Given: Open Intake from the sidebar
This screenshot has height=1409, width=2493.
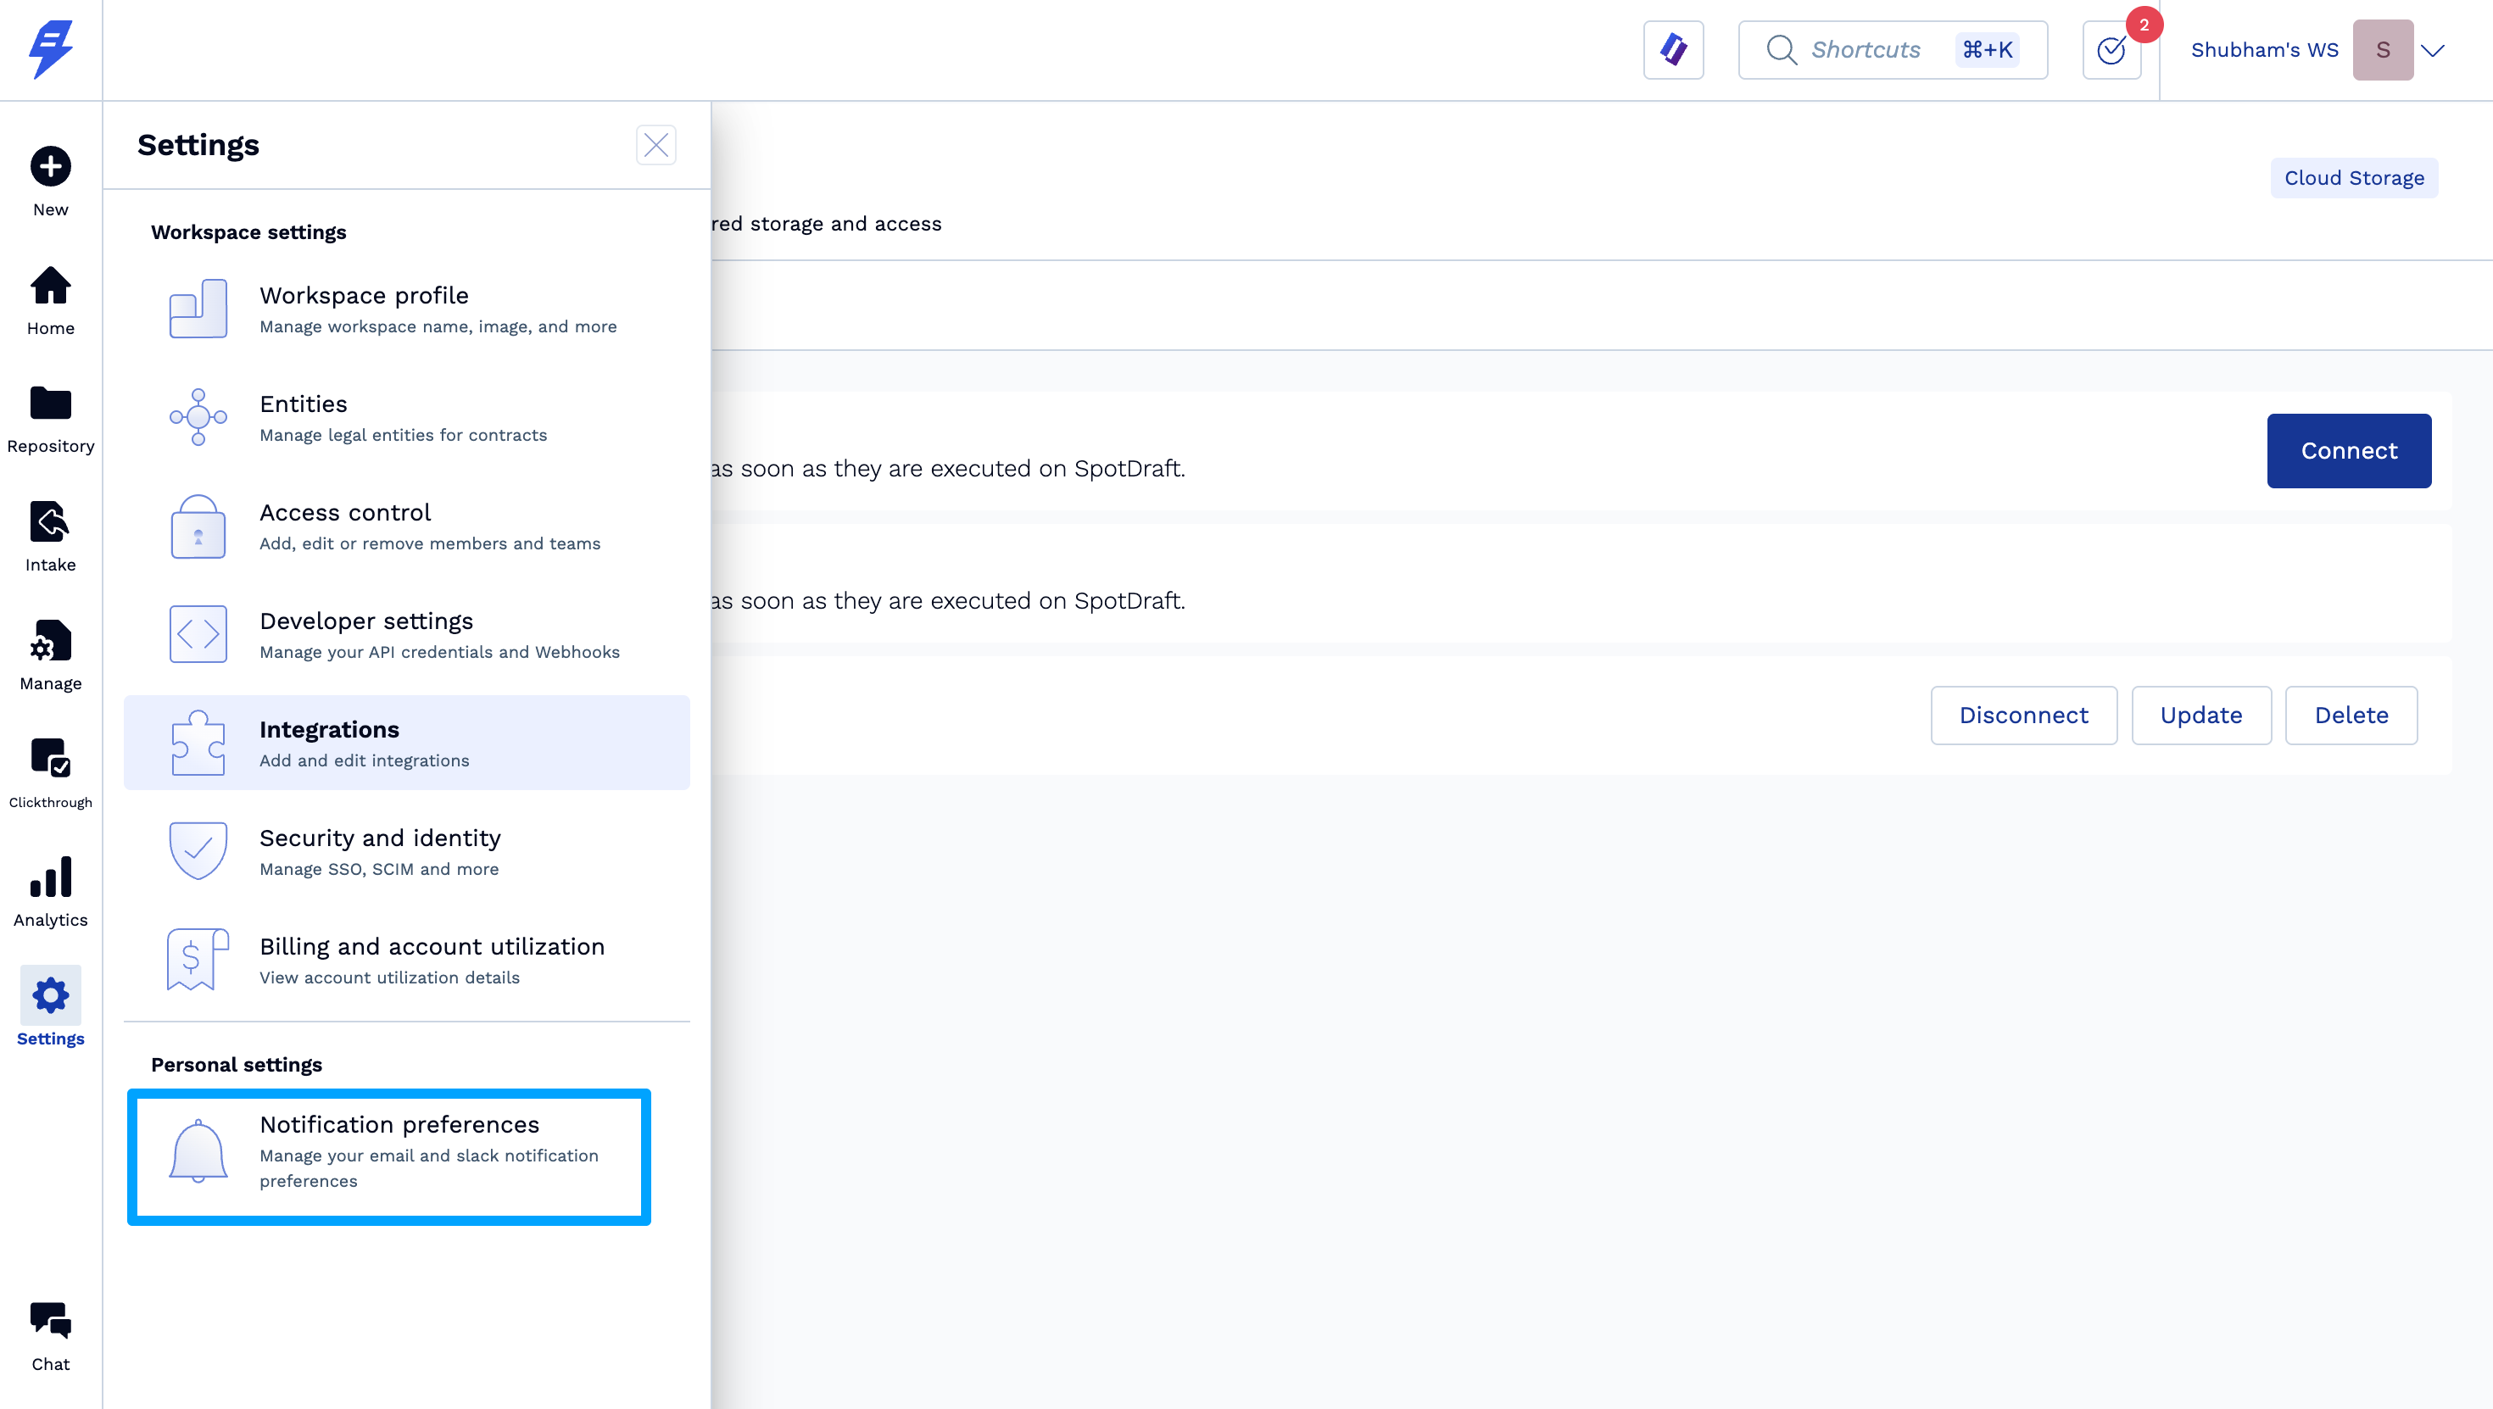Looking at the screenshot, I should click(x=50, y=522).
